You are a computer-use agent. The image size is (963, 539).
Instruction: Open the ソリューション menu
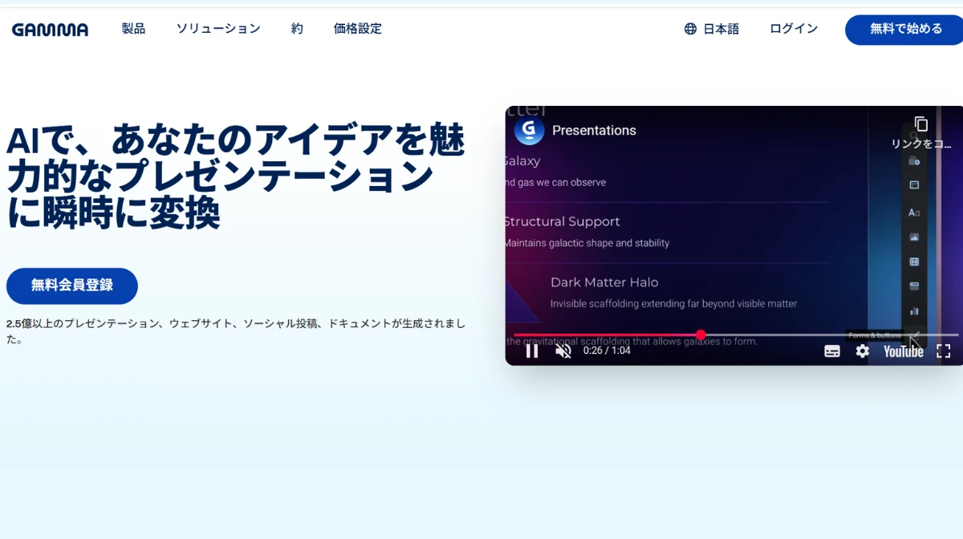click(x=218, y=29)
